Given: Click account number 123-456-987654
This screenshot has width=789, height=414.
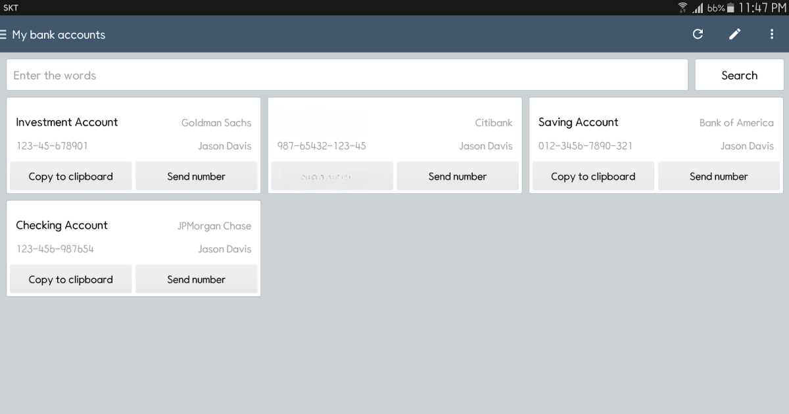Looking at the screenshot, I should click(x=55, y=249).
